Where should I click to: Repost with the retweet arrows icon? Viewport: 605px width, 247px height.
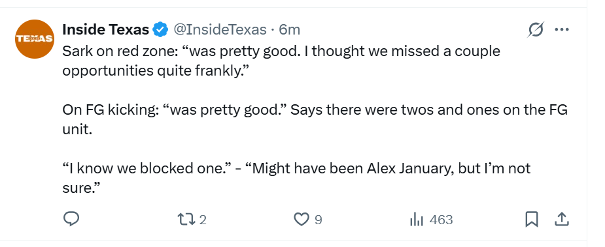coord(186,220)
